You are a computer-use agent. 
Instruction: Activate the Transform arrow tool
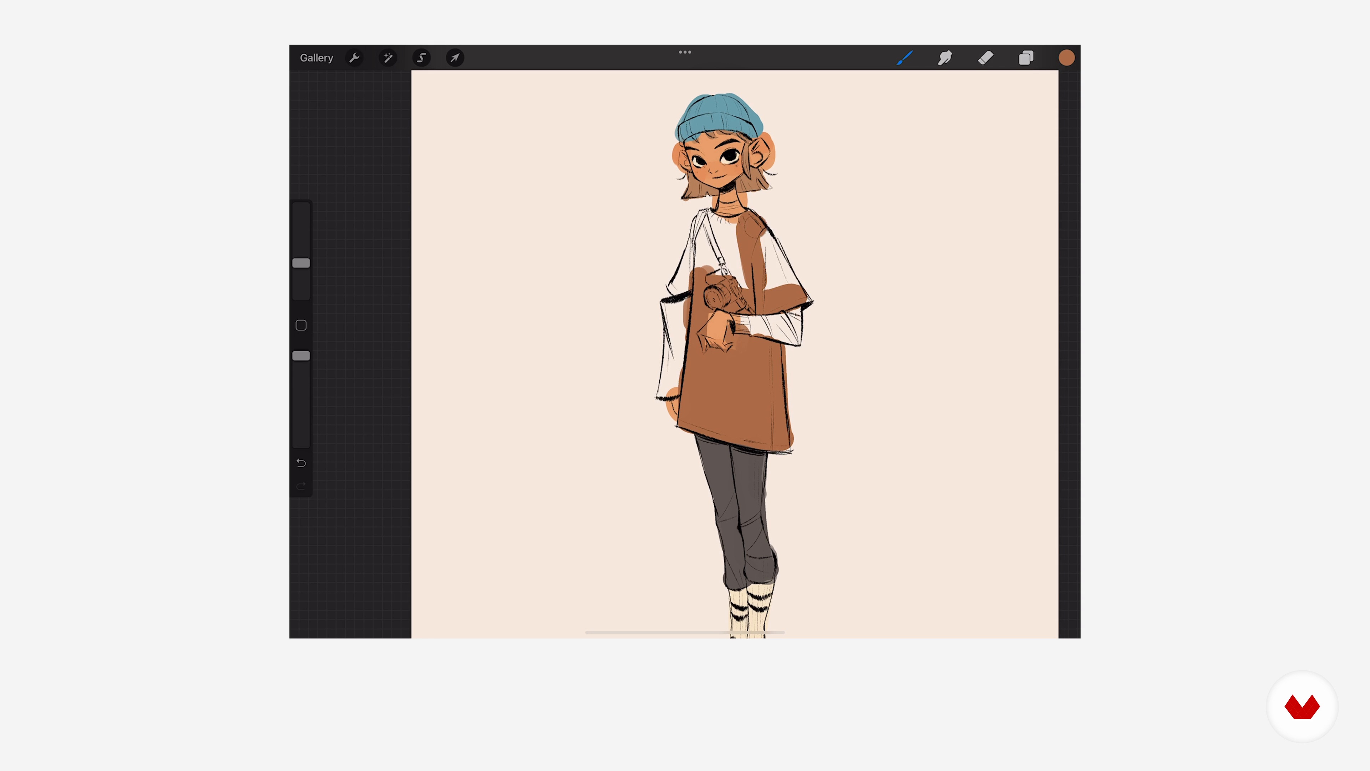coord(455,57)
